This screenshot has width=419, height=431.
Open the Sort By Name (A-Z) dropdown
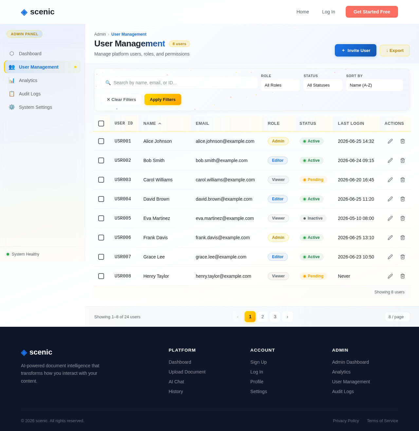click(374, 85)
